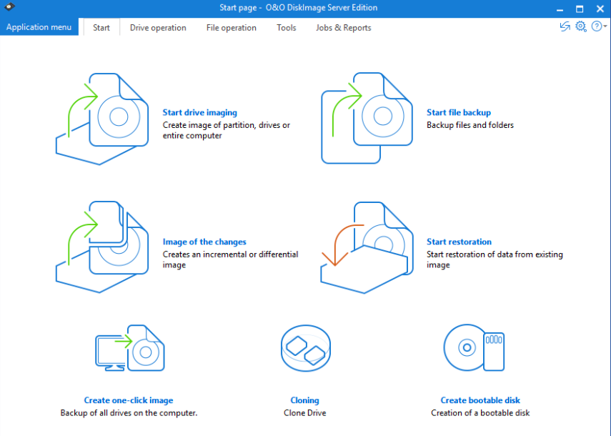Click the Start drive imaging link
The width and height of the screenshot is (611, 436).
(200, 113)
